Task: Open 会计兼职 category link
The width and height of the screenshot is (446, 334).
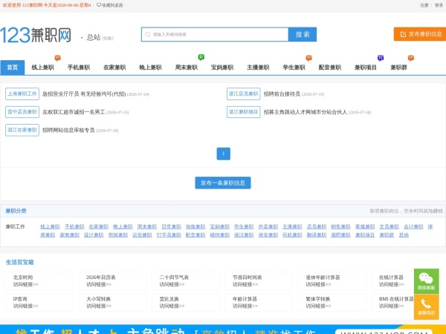Action: 413,226
